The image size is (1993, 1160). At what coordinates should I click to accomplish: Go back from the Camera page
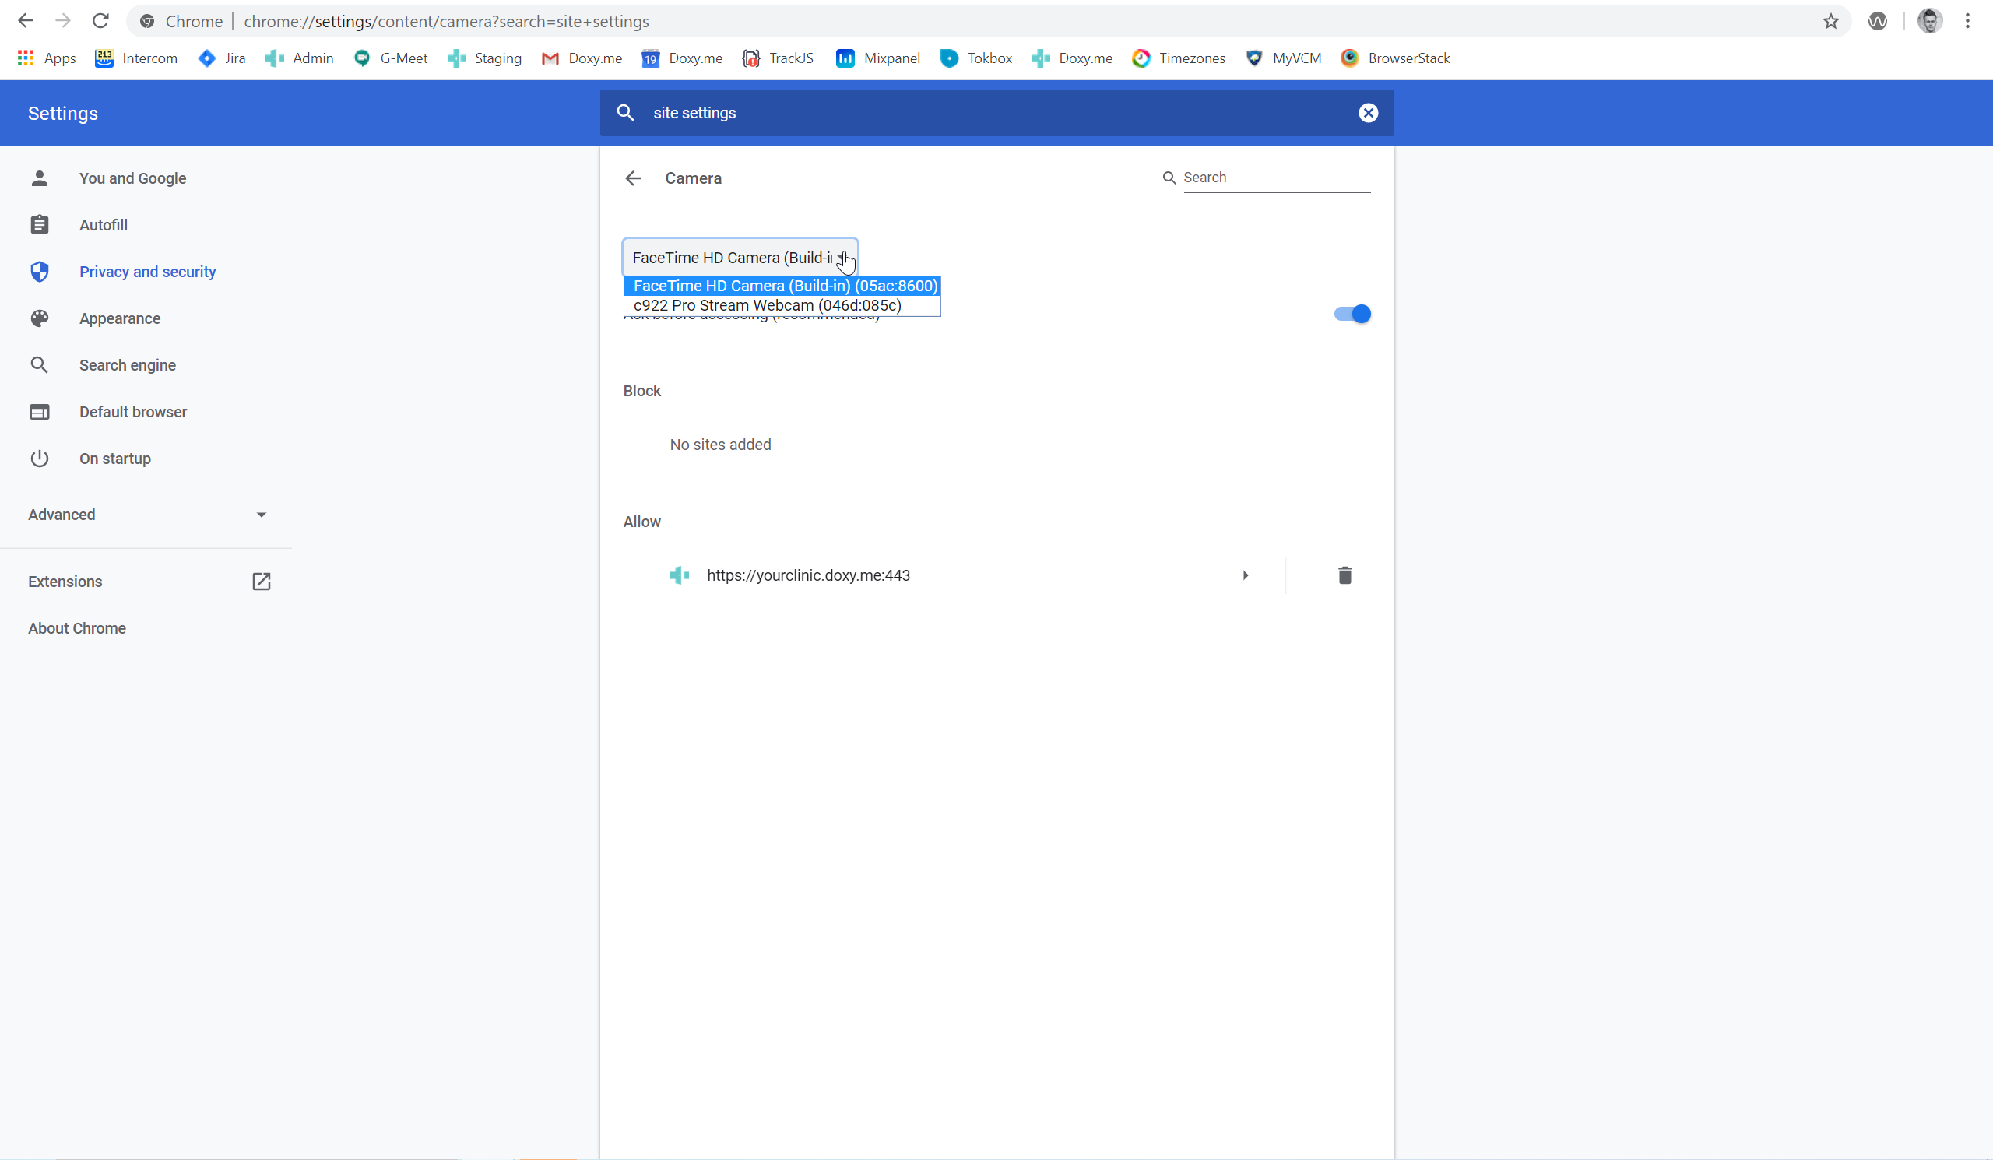pyautogui.click(x=633, y=178)
